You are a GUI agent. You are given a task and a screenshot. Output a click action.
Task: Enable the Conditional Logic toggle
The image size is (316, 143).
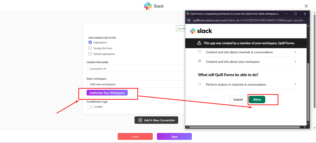[x=90, y=107]
